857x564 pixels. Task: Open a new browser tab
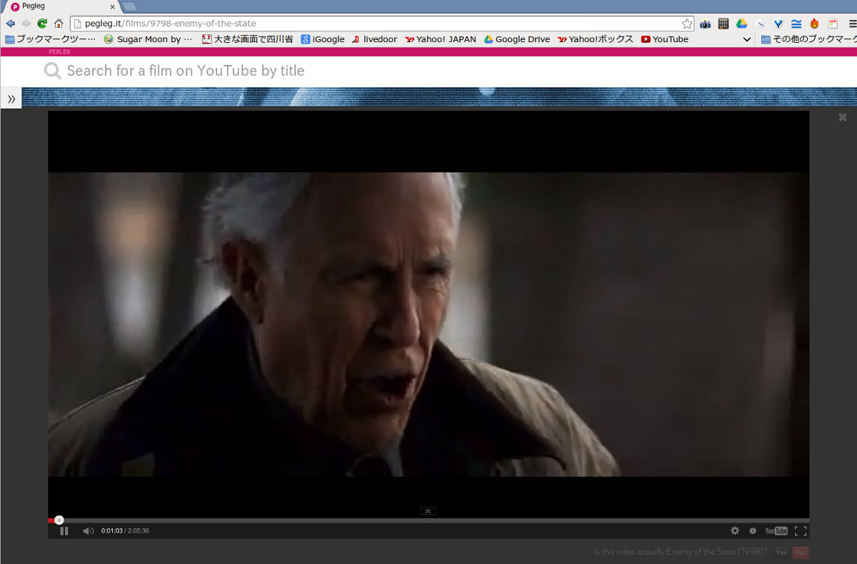[x=129, y=6]
